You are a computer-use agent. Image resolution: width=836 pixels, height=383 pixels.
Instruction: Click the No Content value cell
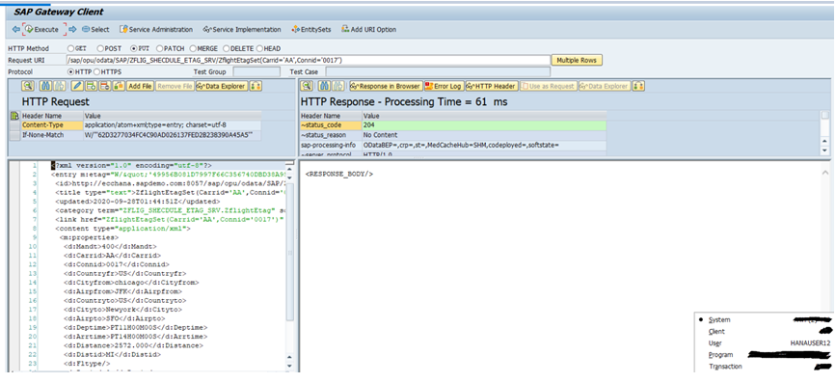484,135
